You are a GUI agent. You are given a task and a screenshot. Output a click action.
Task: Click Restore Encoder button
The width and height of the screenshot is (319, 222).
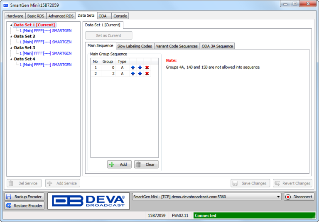[x=24, y=206]
